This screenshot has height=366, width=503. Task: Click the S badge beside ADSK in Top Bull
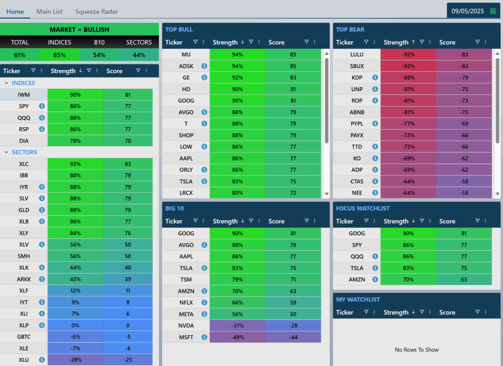coord(204,66)
